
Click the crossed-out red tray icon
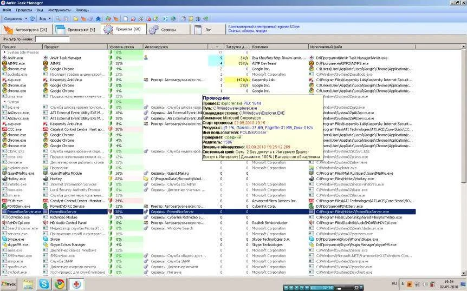coord(432,284)
